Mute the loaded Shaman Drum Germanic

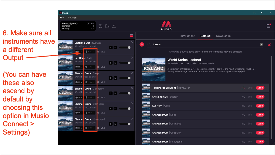pyautogui.click(x=115, y=93)
